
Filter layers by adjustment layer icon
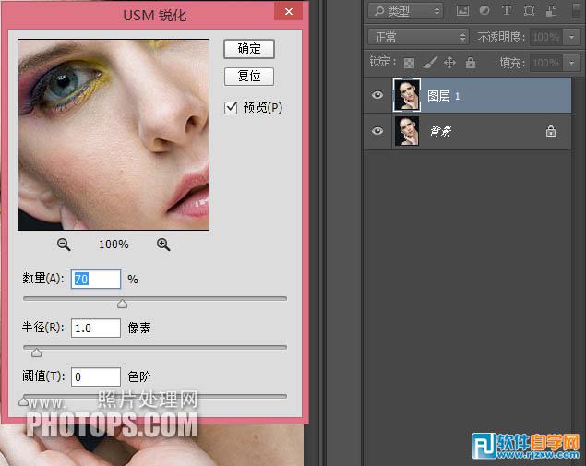tap(484, 10)
